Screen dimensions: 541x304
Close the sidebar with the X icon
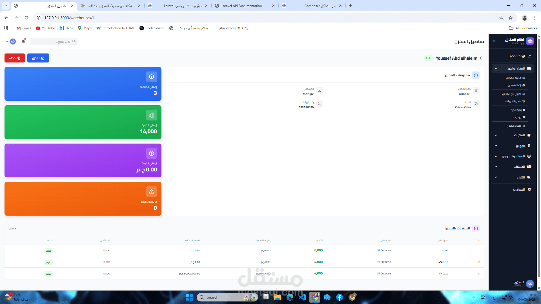click(x=494, y=41)
